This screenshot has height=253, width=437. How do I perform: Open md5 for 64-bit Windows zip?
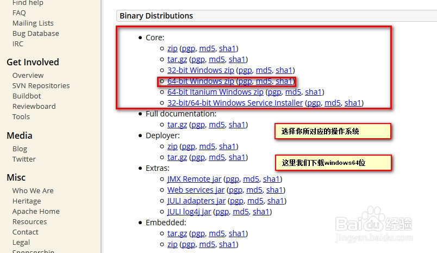(264, 81)
